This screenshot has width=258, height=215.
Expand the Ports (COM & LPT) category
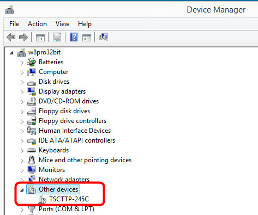click(x=22, y=210)
